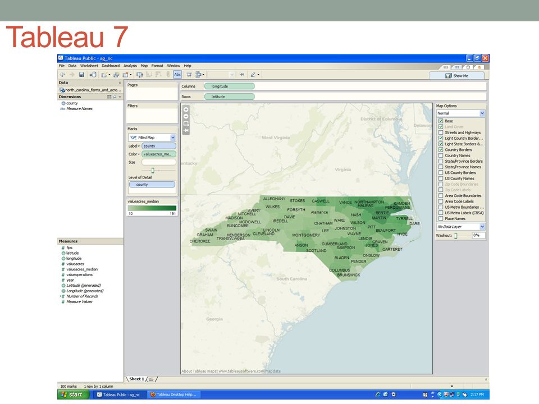Click the Clear Sheet icon with red X
Image resolution: width=539 pixels, height=404 pixels.
tap(125, 75)
